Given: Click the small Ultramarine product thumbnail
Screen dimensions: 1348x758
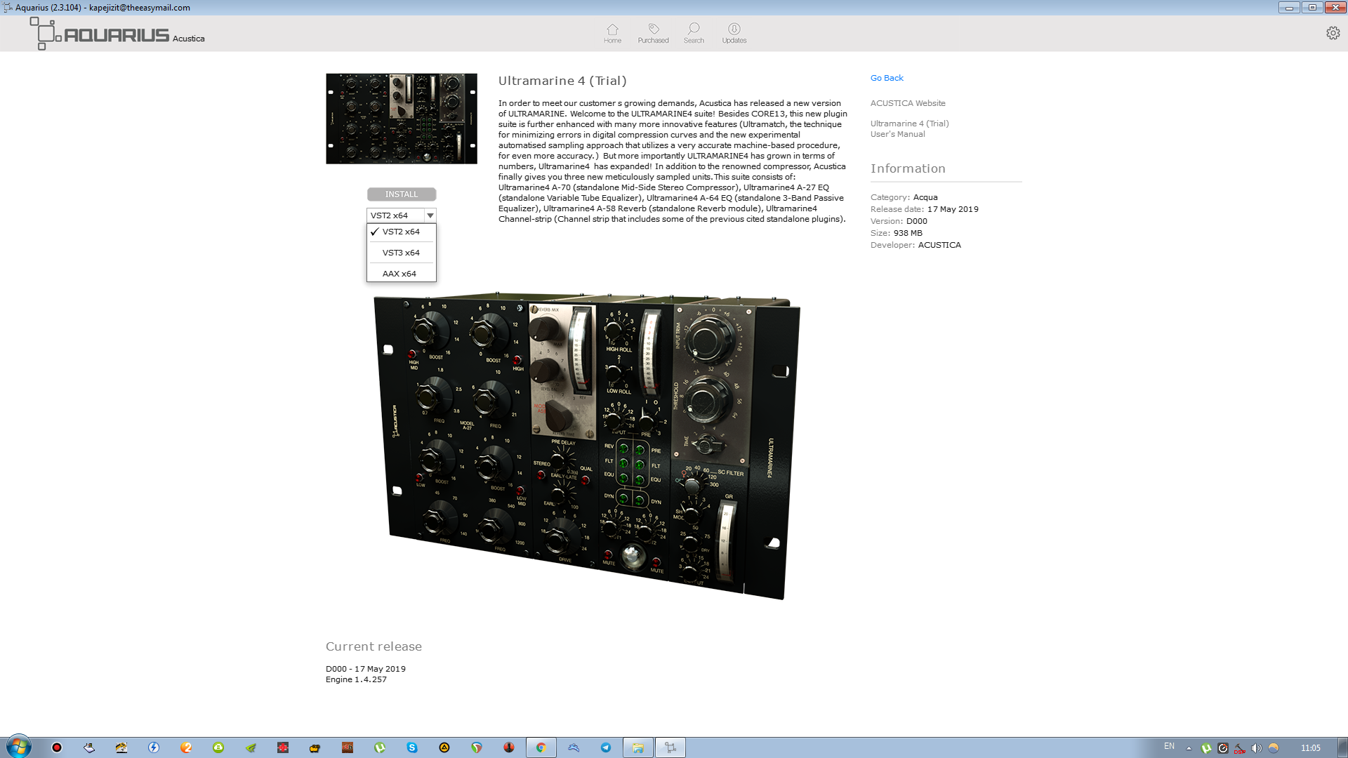Looking at the screenshot, I should click(x=402, y=119).
